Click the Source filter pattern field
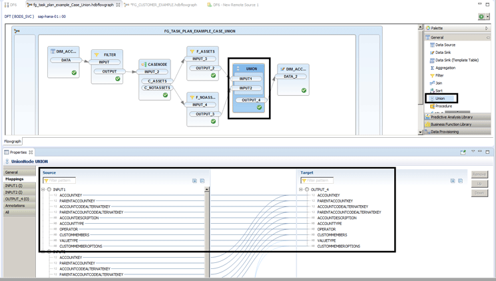Image resolution: width=496 pixels, height=281 pixels. [x=59, y=180]
